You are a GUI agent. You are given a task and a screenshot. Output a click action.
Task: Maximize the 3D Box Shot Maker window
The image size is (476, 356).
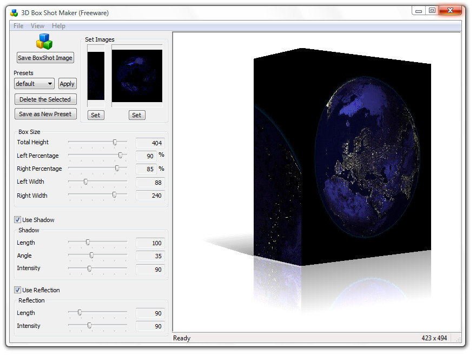click(x=432, y=11)
